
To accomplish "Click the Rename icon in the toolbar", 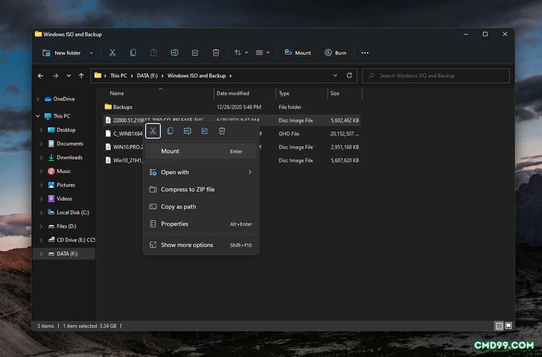I will pyautogui.click(x=174, y=53).
